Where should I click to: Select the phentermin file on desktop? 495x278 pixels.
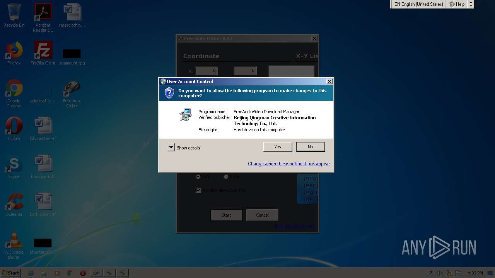coord(43,246)
